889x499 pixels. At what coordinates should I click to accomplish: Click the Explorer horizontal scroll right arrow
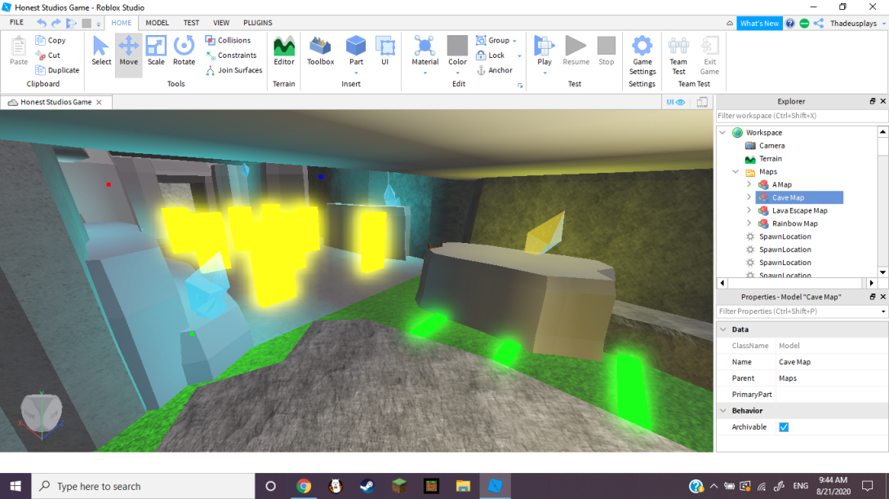[871, 283]
